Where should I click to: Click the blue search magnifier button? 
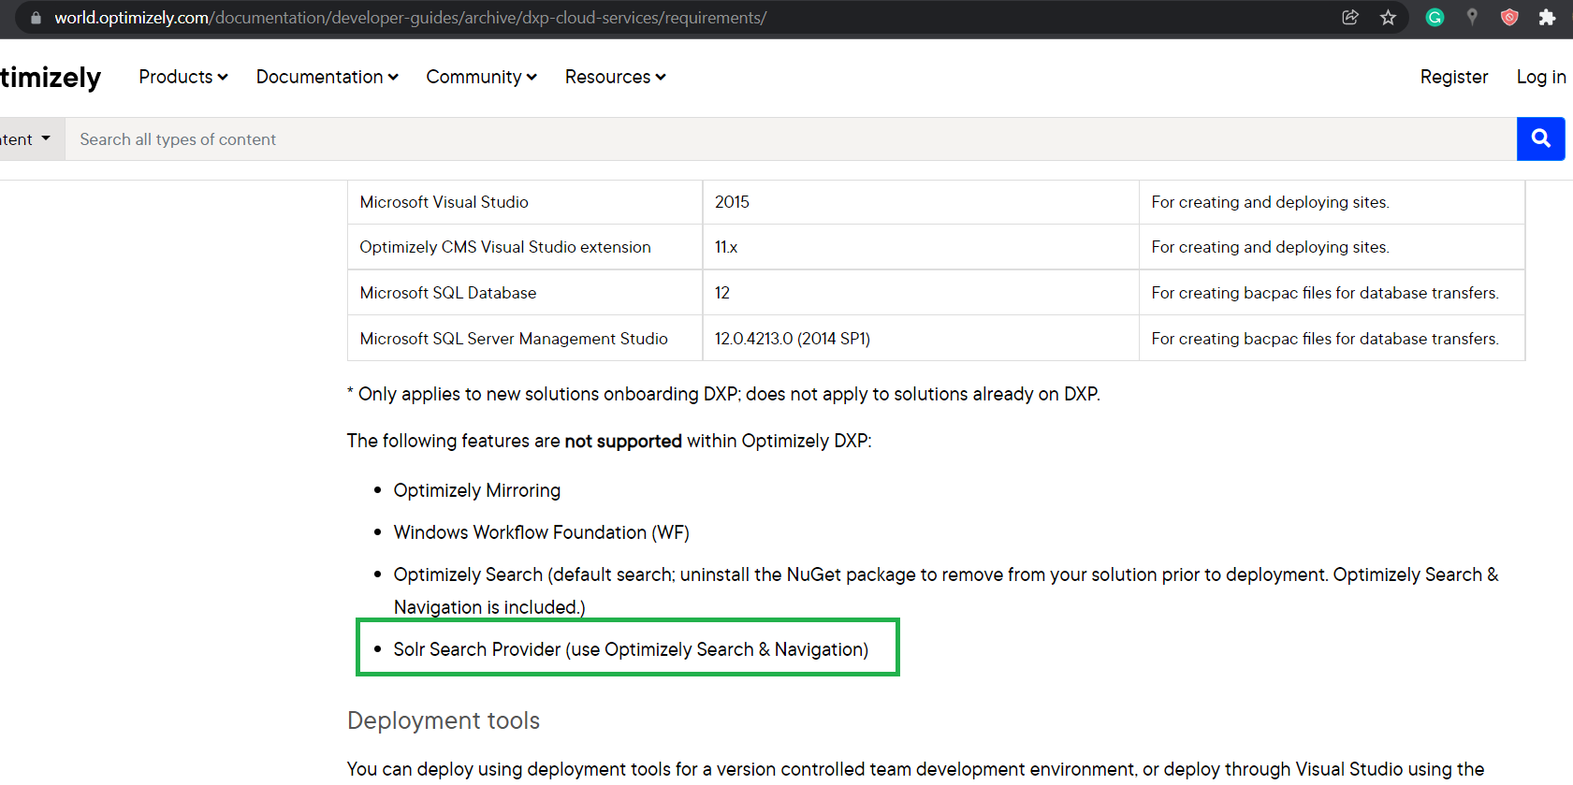coord(1540,138)
